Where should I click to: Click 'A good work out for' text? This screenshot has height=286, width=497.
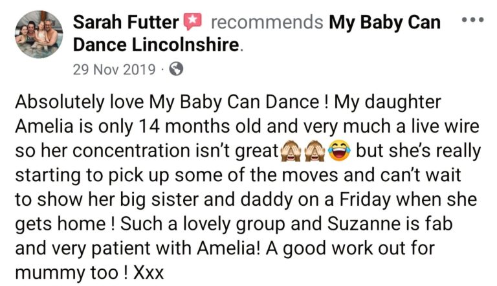350,248
